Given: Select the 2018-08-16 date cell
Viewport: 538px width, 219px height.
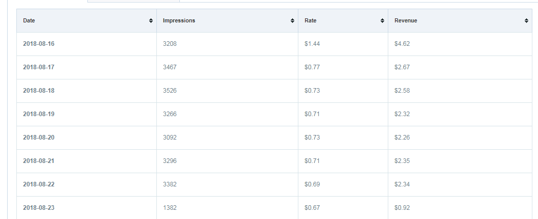Looking at the screenshot, I should pyautogui.click(x=39, y=44).
